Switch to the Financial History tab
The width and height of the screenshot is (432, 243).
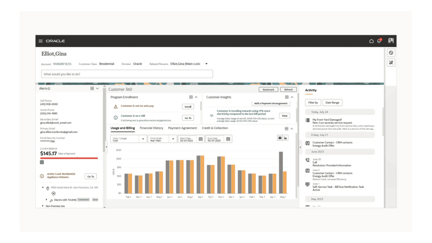tap(151, 128)
